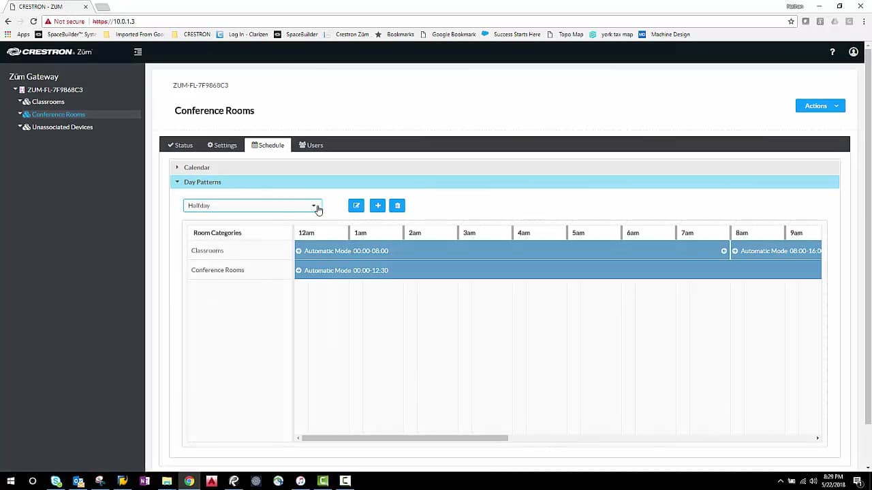The width and height of the screenshot is (872, 490).
Task: Open the help question mark icon
Action: [832, 52]
